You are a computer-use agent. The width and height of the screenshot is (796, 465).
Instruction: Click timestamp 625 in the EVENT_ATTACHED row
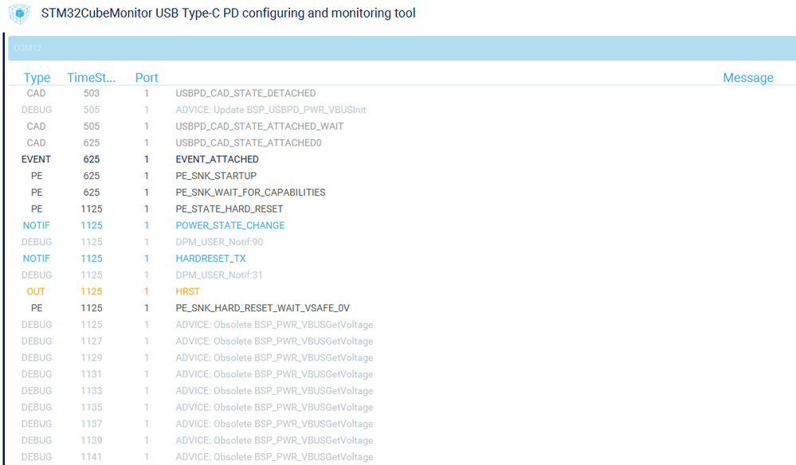click(x=92, y=159)
